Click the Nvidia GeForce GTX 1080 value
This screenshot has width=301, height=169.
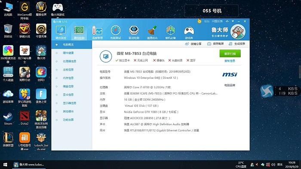151,112
